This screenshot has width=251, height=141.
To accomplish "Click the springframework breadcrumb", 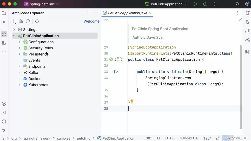I will pos(37,138).
